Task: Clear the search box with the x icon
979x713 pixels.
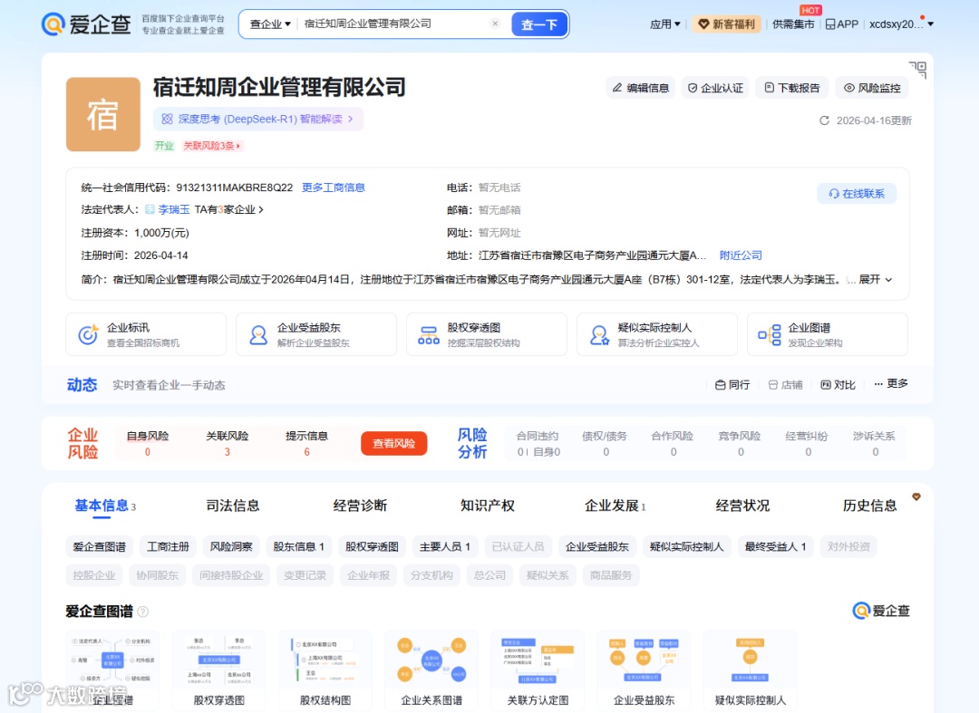Action: [x=495, y=24]
